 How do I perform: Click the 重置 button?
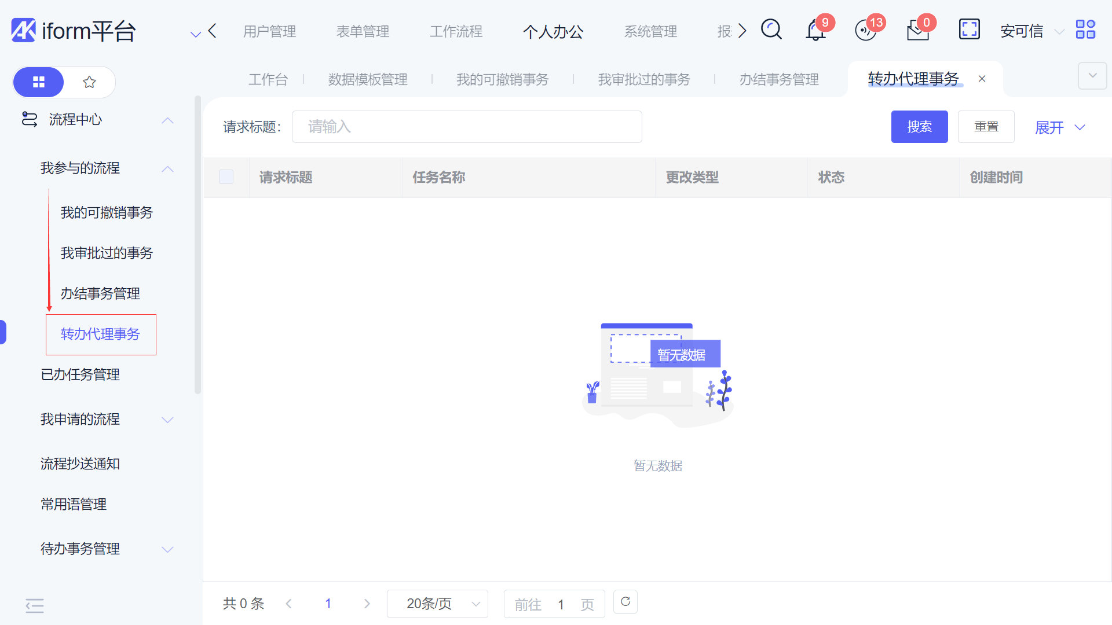click(986, 127)
